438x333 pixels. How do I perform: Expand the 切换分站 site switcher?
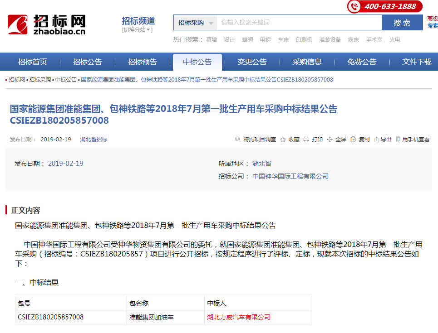137,30
